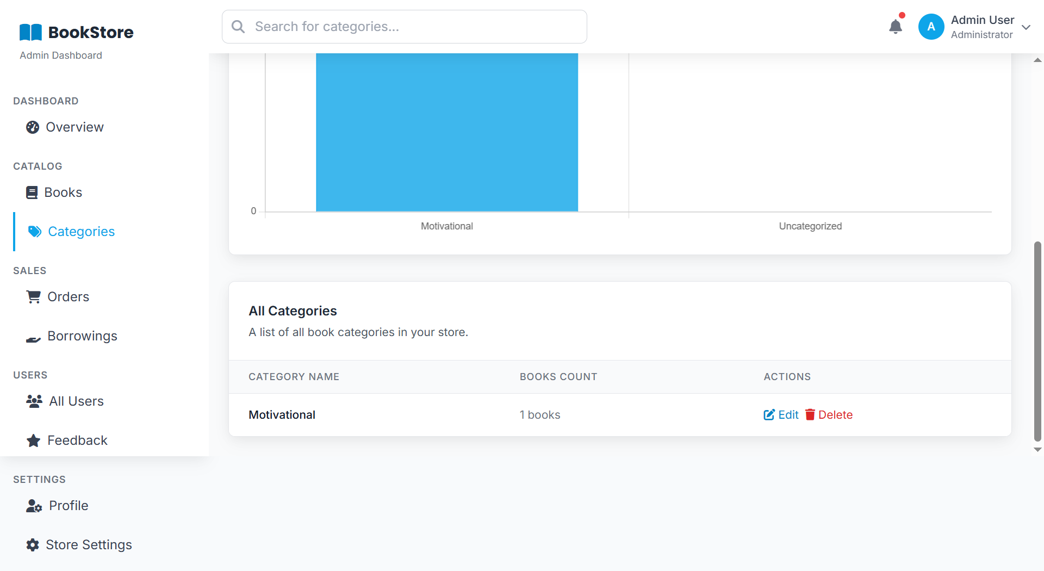Click the BookStore open-book logo icon
The width and height of the screenshot is (1044, 571).
[x=30, y=33]
